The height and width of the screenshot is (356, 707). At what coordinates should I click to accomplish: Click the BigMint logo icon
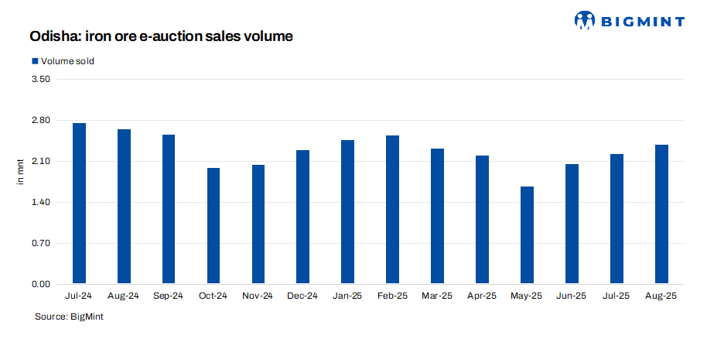[x=585, y=20]
